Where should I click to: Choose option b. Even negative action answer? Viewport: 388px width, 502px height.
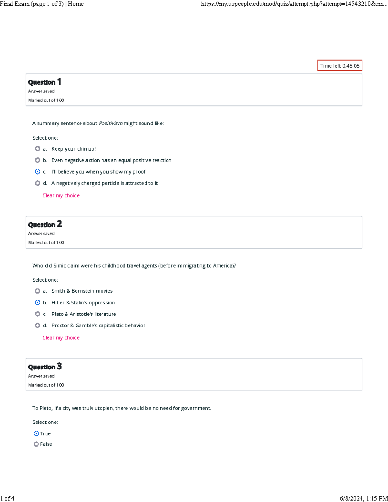(x=38, y=160)
